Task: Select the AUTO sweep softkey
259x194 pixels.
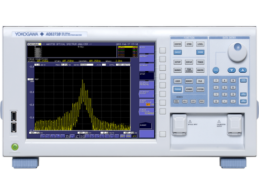Action: click(147, 50)
